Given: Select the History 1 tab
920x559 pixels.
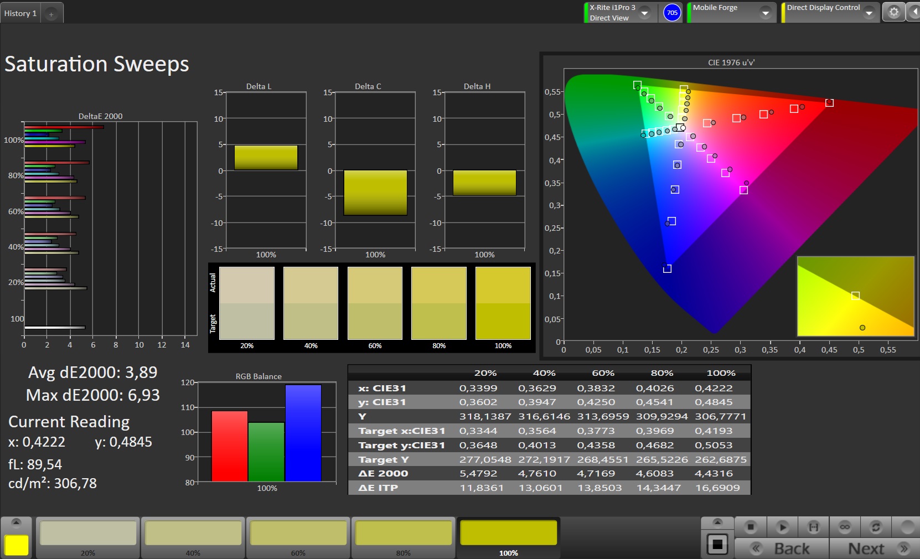Looking at the screenshot, I should click(x=20, y=13).
